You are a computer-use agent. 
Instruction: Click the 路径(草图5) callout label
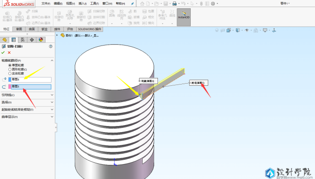197,83
